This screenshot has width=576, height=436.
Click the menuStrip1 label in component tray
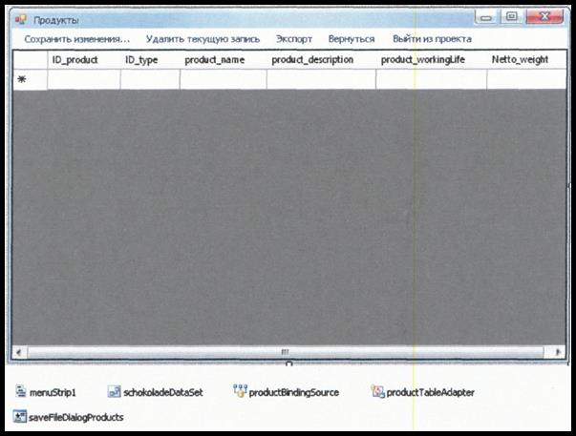[53, 393]
